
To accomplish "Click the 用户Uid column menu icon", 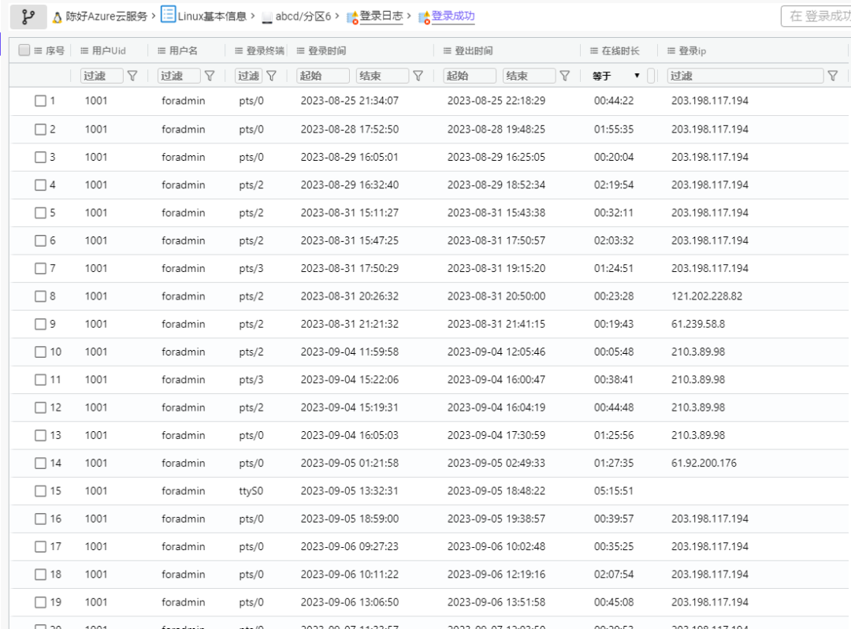I will [84, 50].
